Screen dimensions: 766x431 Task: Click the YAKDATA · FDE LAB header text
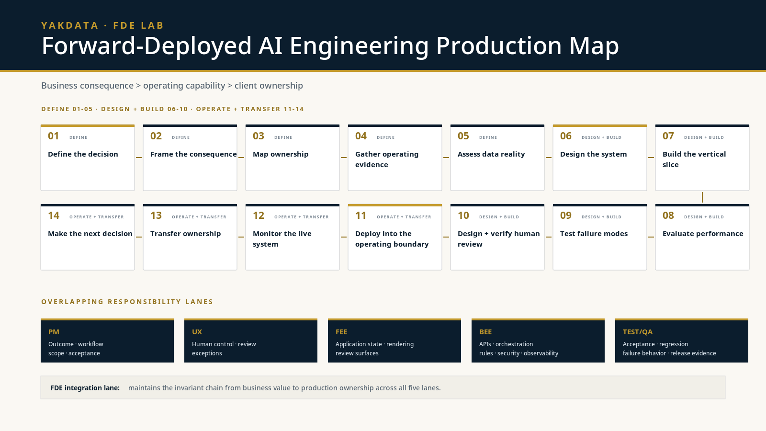click(x=102, y=25)
